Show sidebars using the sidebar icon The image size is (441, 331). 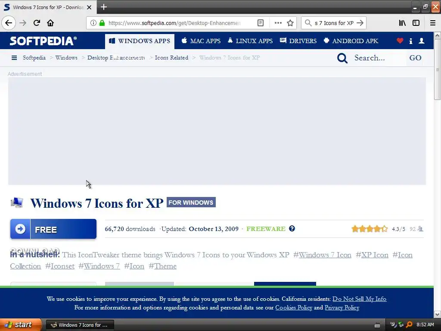click(x=416, y=23)
